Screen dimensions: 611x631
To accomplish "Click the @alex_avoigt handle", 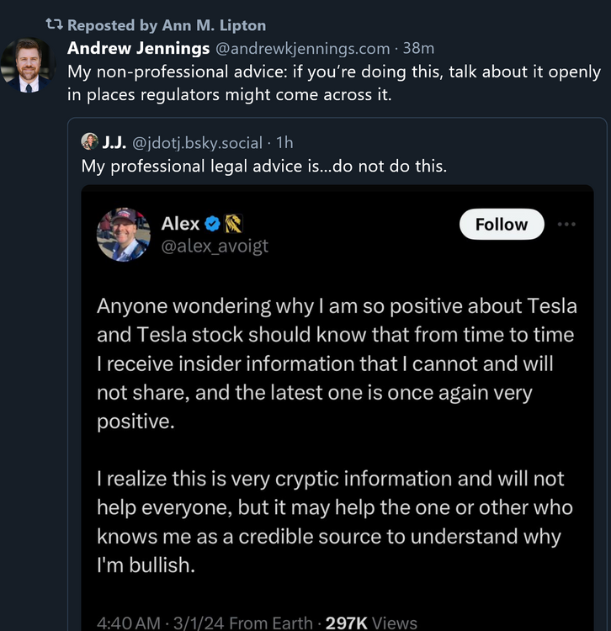I will (x=215, y=246).
